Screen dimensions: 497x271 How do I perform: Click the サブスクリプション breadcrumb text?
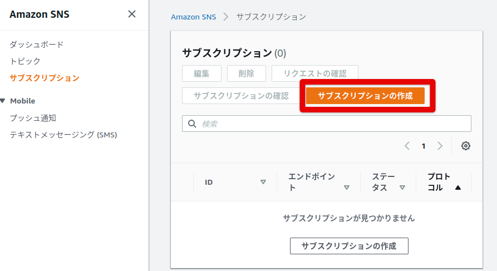coord(272,17)
